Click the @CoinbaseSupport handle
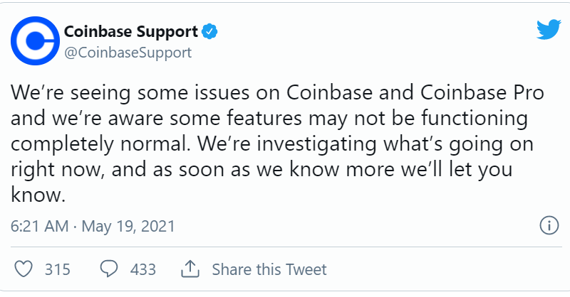 pos(128,53)
